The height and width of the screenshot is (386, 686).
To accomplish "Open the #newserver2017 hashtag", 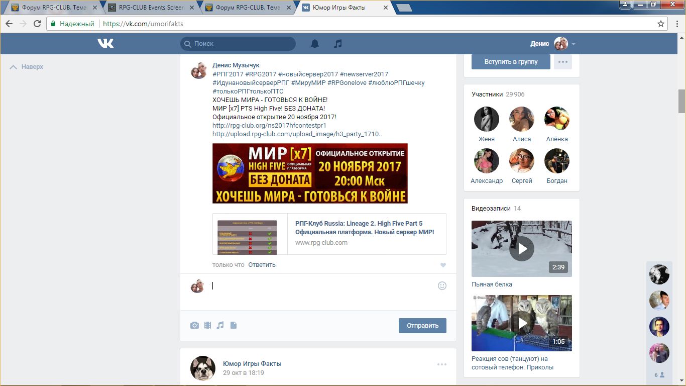I will [364, 74].
